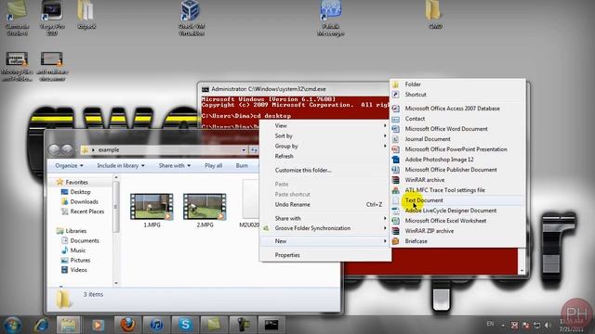Screen dimensions: 595x334
Task: Open Properties from the context menu
Action: click(x=287, y=255)
